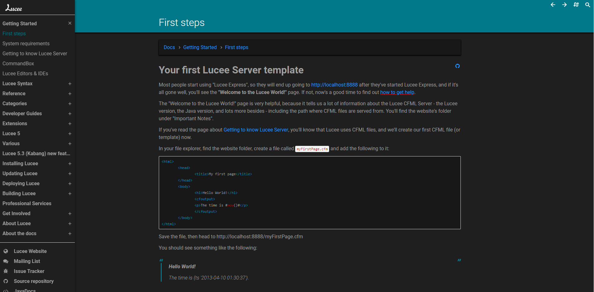Click Getting Started breadcrumb link
Viewport: 594px width, 292px height.
tap(200, 47)
